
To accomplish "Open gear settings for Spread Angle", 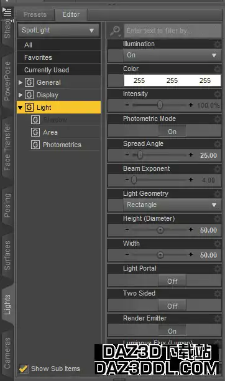I will pyautogui.click(x=218, y=144).
